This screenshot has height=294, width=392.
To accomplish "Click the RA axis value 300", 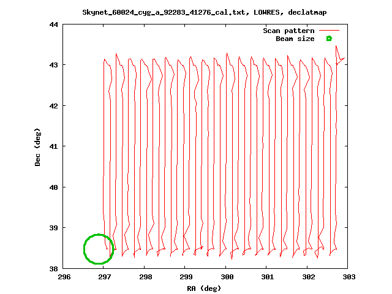I will click(x=227, y=277).
